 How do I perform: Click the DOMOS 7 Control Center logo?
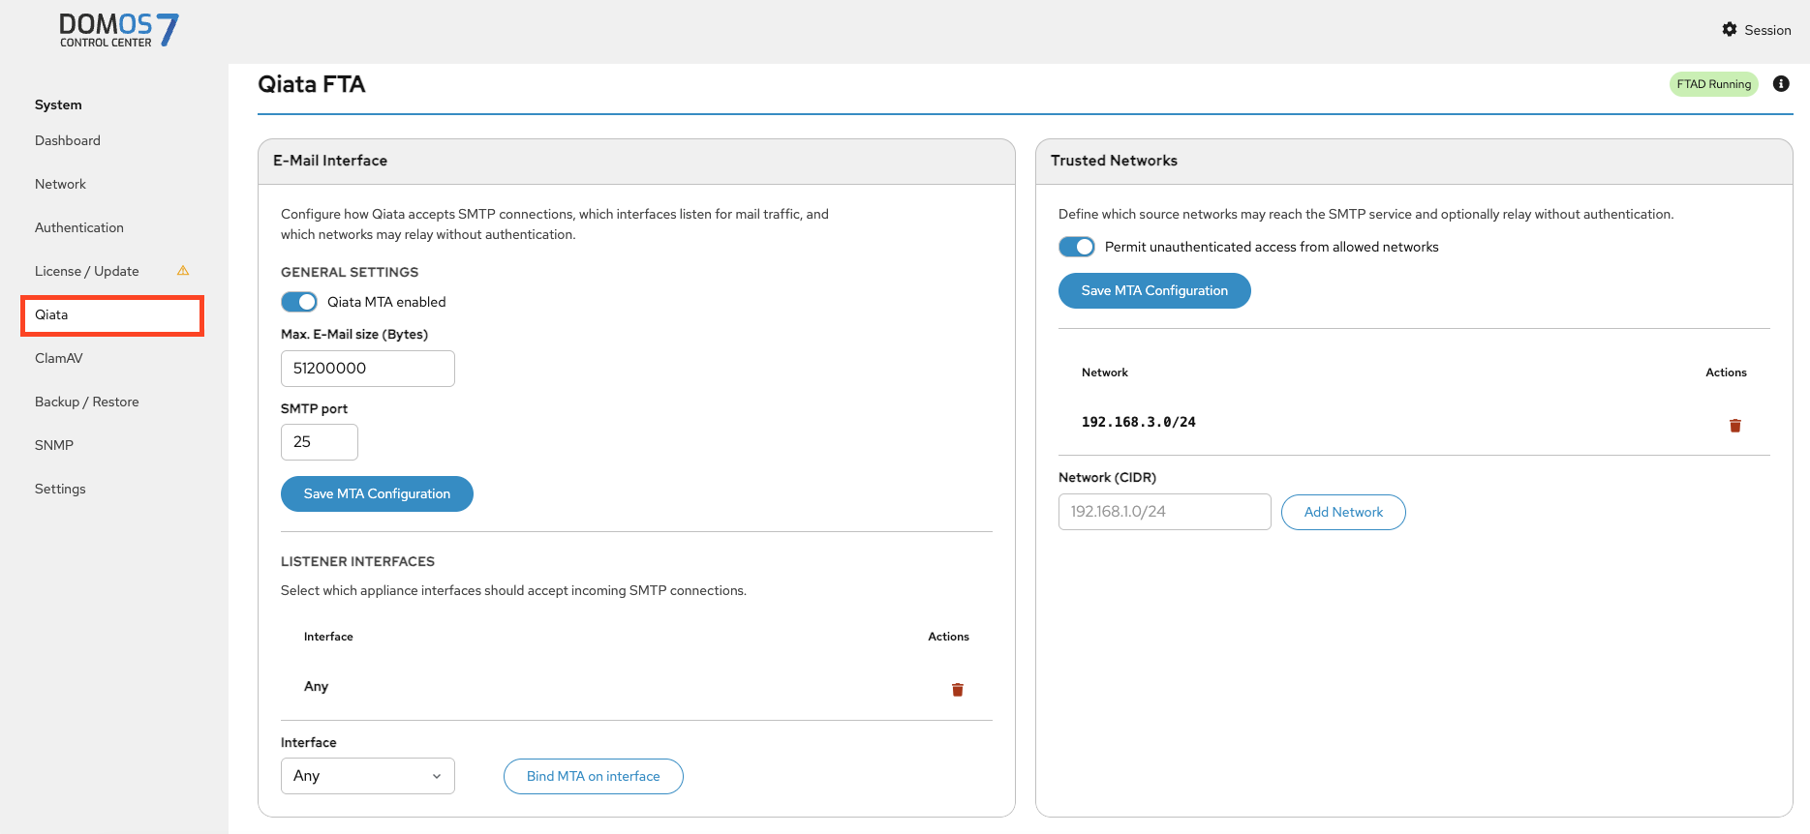pos(119,30)
